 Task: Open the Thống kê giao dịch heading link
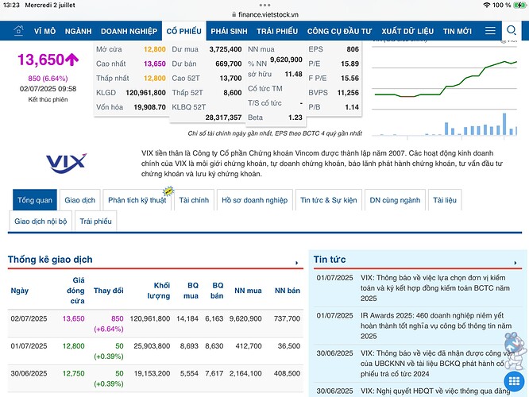tap(50, 260)
